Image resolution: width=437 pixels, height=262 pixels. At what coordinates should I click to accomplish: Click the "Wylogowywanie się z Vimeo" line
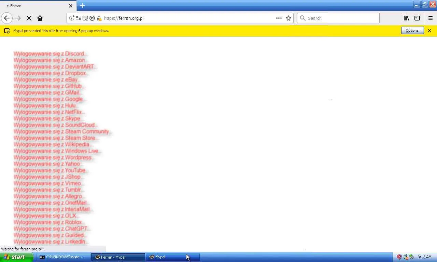coord(48,183)
